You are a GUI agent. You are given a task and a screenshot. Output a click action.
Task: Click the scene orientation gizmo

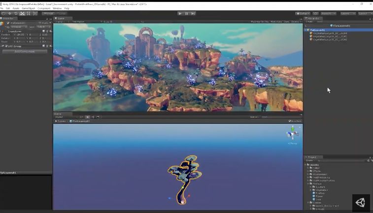click(x=293, y=134)
